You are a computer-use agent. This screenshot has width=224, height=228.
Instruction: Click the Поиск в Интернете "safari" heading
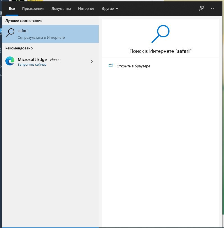tap(160, 51)
